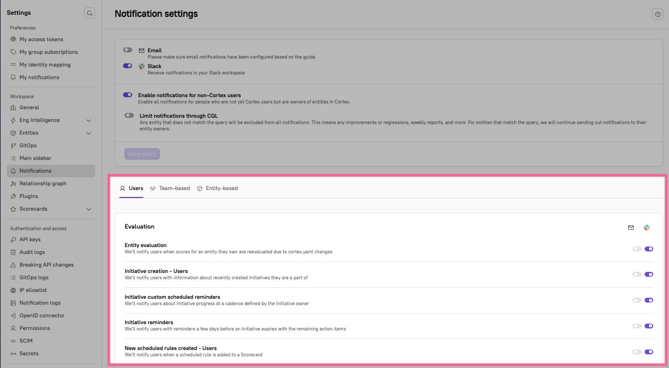669x368 pixels.
Task: Expand the Eng Intelligence section
Action: (x=89, y=120)
